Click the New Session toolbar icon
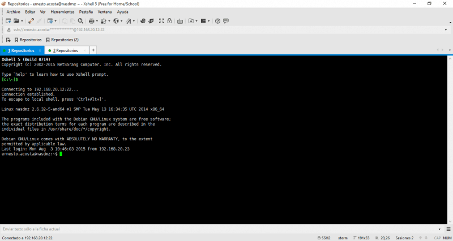The width and height of the screenshot is (453, 241). pyautogui.click(x=8, y=21)
